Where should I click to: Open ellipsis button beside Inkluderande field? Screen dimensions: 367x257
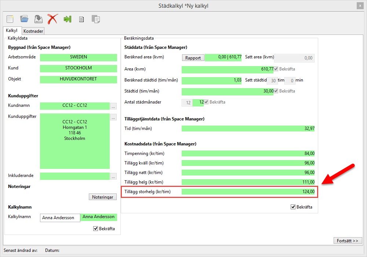[113, 176]
